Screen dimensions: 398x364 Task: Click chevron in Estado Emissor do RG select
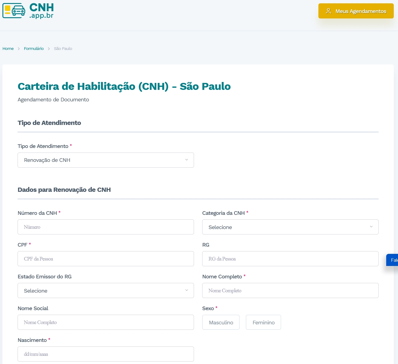187,290
